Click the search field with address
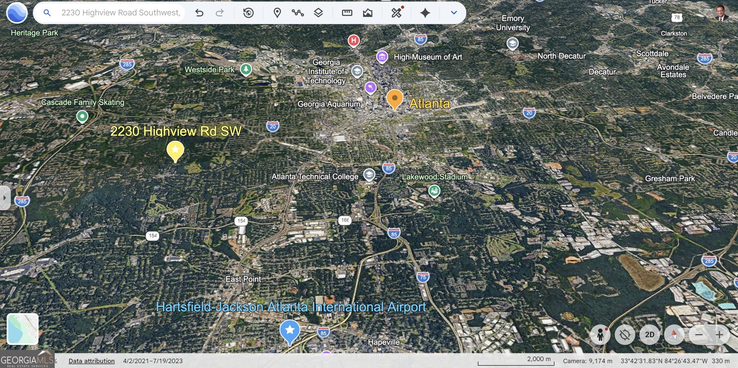 click(x=120, y=13)
